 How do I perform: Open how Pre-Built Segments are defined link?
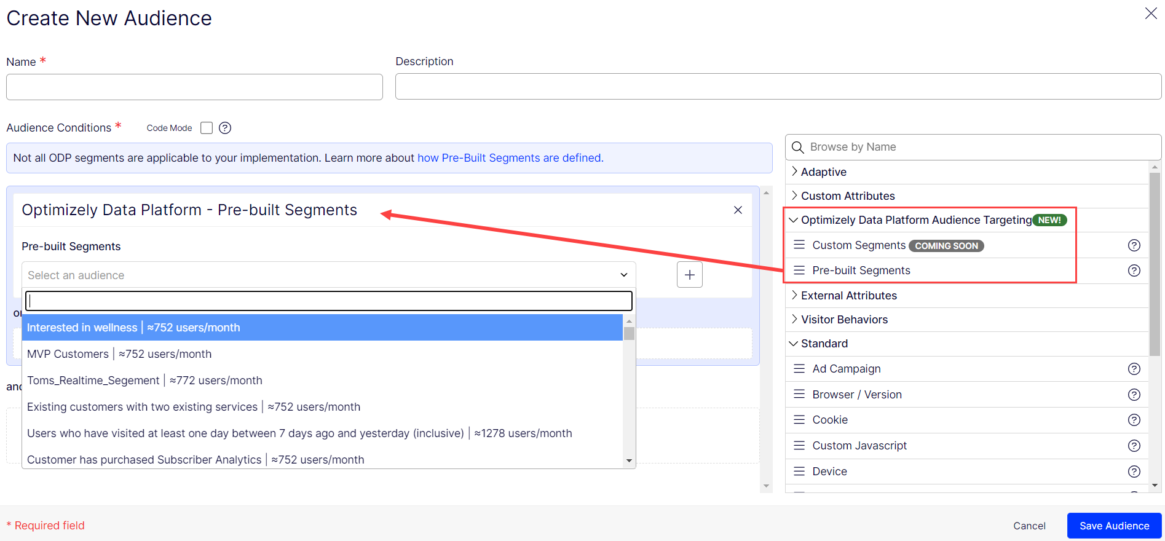(x=510, y=158)
